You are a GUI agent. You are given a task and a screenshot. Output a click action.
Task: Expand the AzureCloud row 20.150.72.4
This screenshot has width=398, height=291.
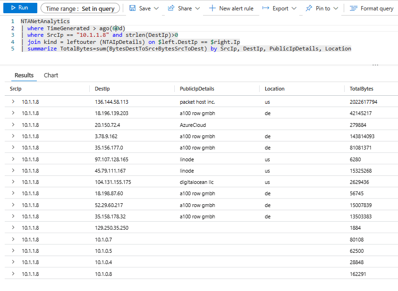click(13, 125)
